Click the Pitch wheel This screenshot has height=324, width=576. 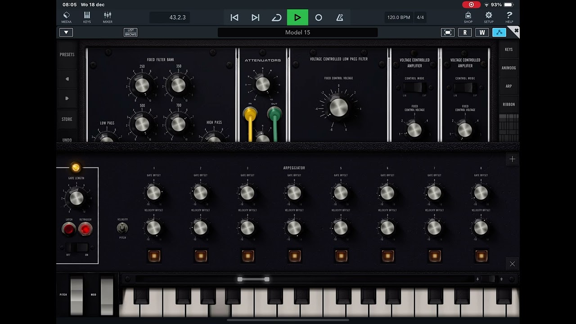click(76, 296)
